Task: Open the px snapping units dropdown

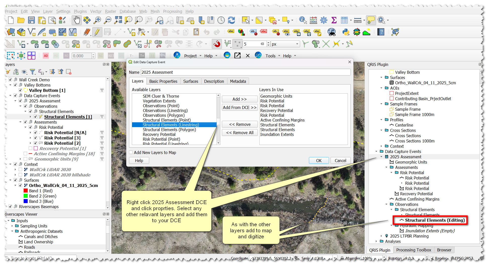Action: click(286, 44)
